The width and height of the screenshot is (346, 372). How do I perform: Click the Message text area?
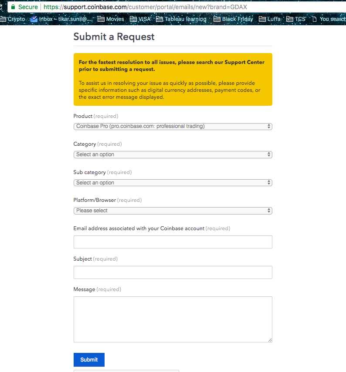pos(173,319)
